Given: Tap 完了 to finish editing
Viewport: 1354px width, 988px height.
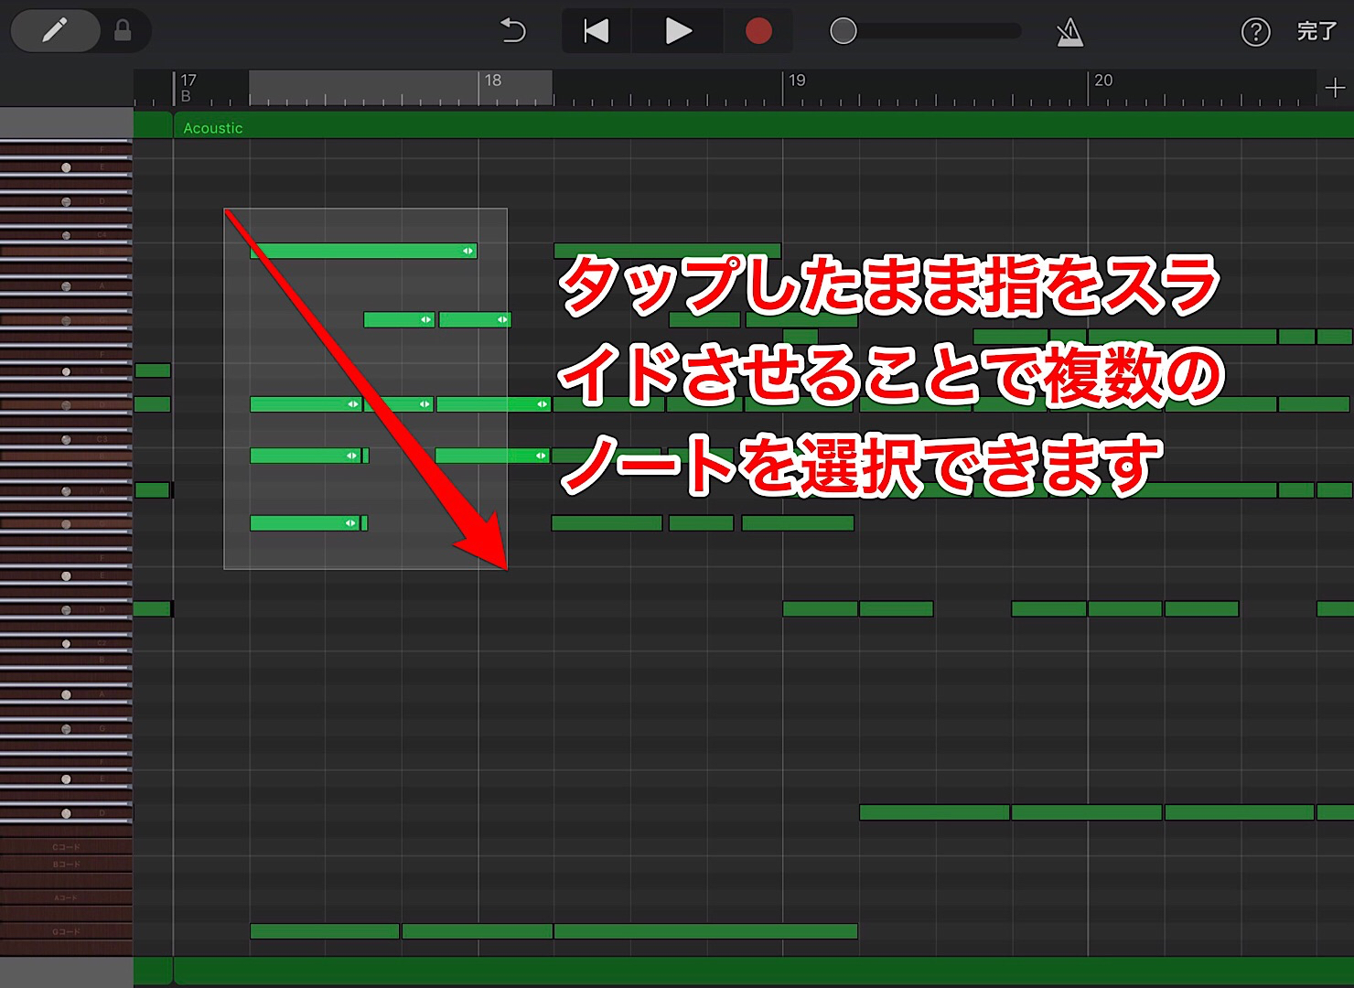Looking at the screenshot, I should coord(1317,31).
